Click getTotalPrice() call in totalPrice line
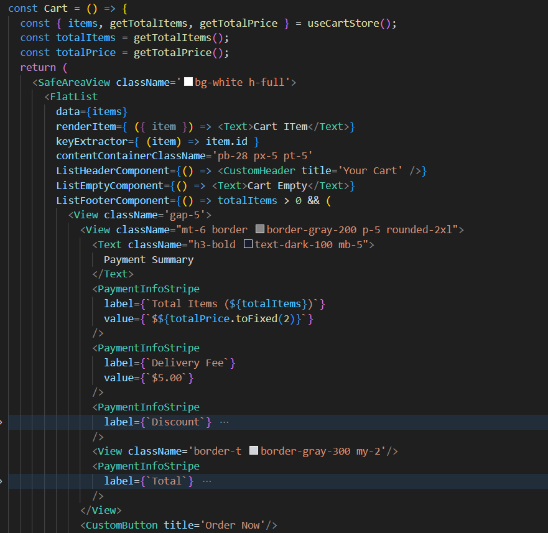This screenshot has height=533, width=548. pyautogui.click(x=179, y=52)
